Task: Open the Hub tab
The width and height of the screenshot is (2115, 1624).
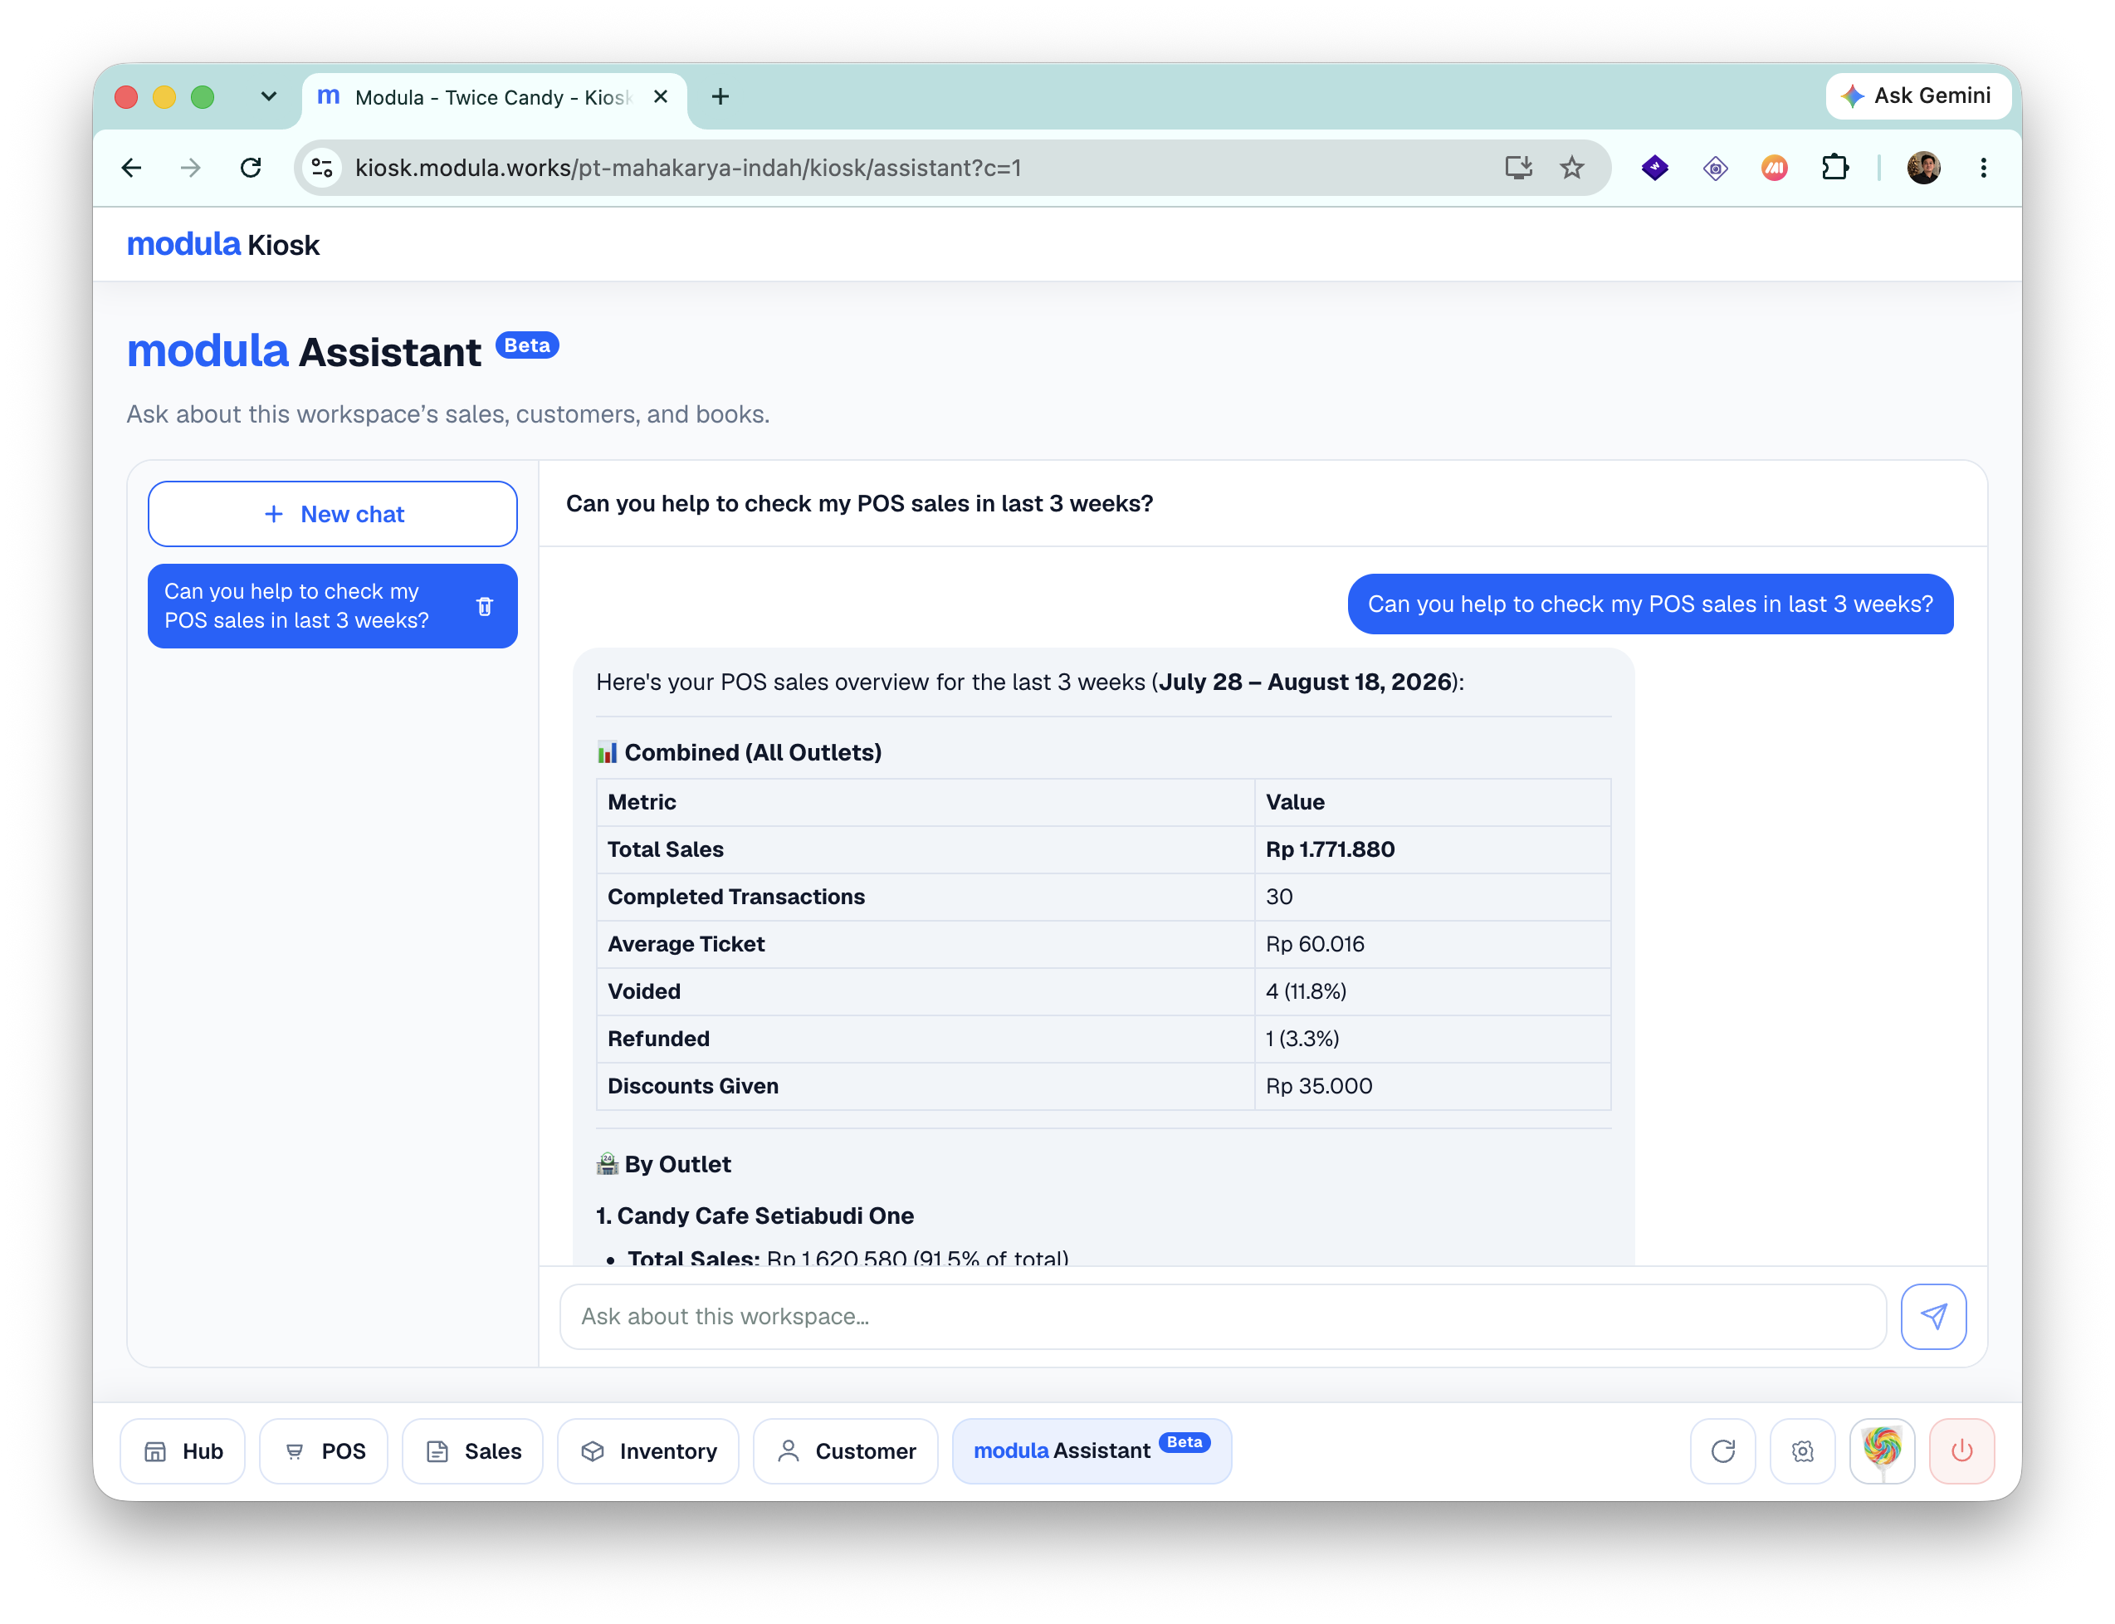Action: pos(183,1450)
